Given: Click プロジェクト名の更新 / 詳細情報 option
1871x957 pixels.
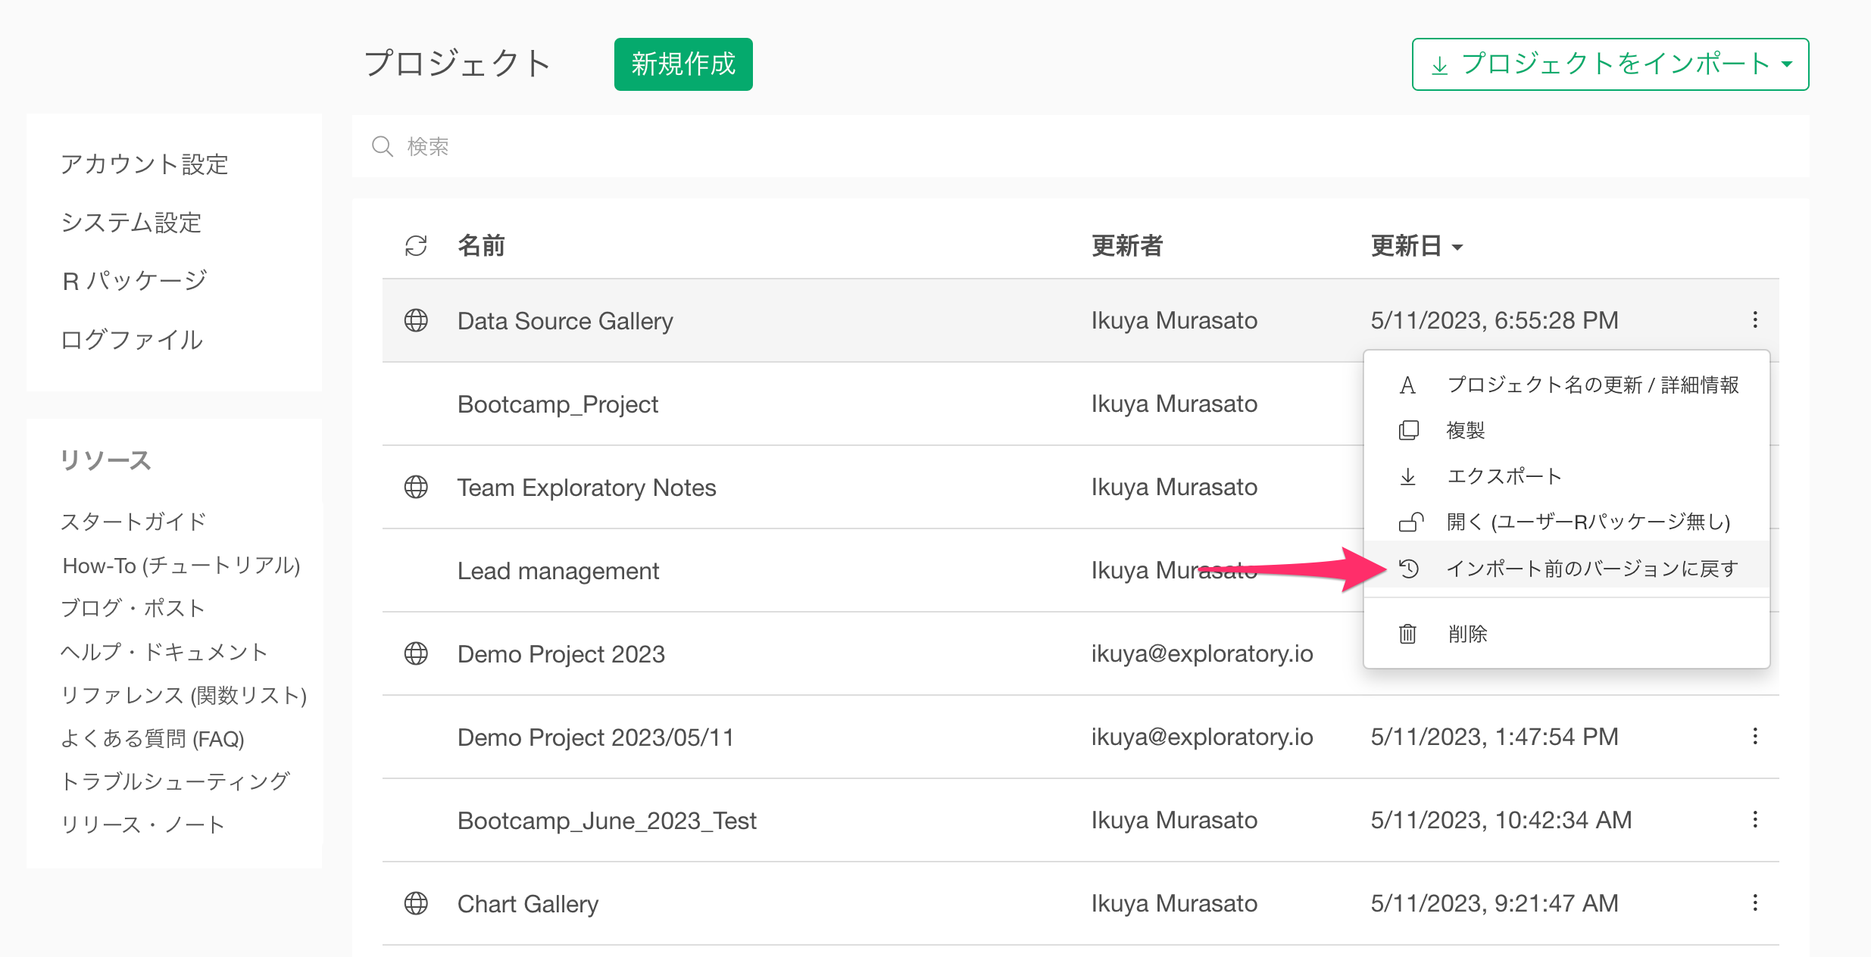Looking at the screenshot, I should point(1592,385).
